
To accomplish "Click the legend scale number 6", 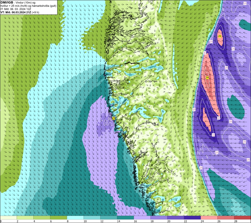I will point(51,221).
